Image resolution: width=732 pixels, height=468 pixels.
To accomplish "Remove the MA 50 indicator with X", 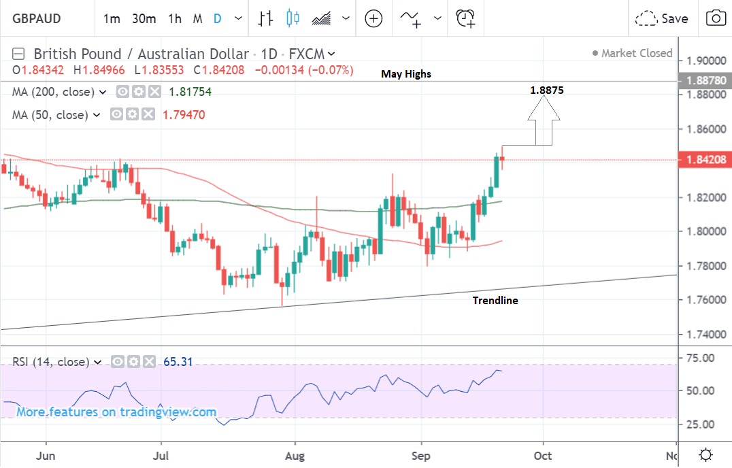I will click(148, 115).
